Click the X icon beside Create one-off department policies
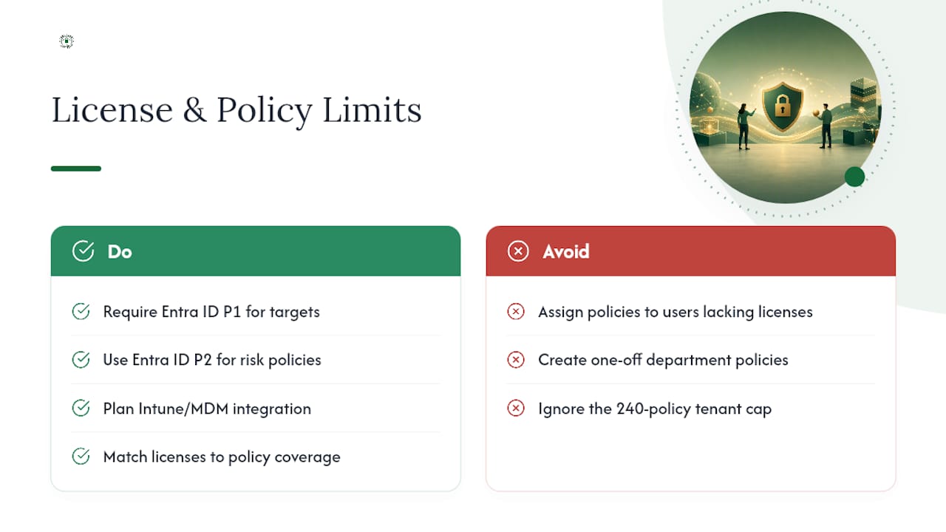Screen dimensions: 946x532 (516, 360)
